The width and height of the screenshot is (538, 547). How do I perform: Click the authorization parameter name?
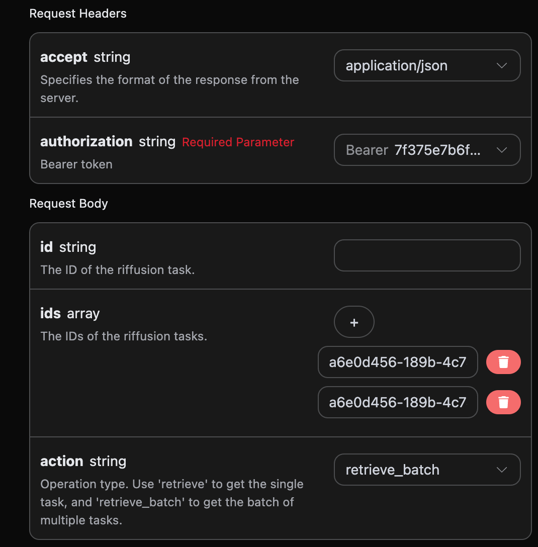pyautogui.click(x=86, y=142)
